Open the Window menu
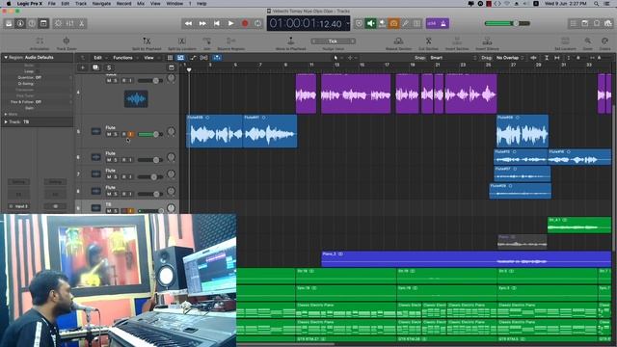Viewport: 617px width, 347px height. coord(174,4)
